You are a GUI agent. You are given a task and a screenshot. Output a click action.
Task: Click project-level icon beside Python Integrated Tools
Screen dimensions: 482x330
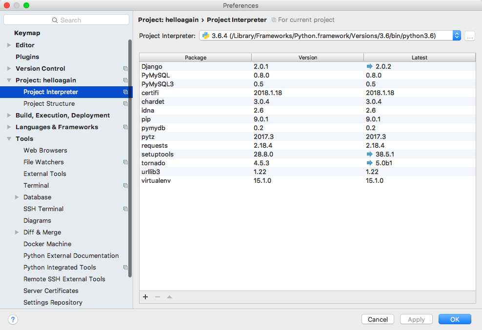point(125,267)
